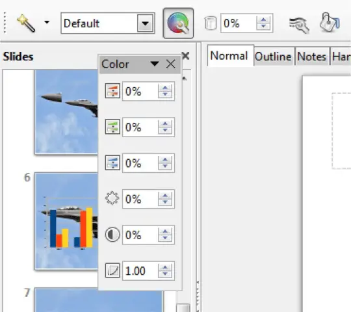Increase the Green value up arrow

[165, 123]
